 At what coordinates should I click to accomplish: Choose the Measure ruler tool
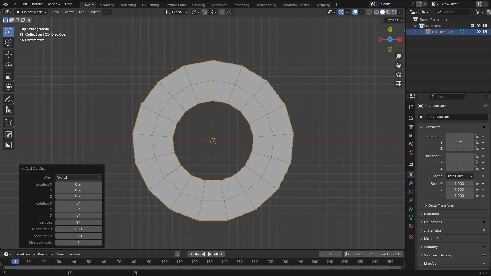click(x=9, y=110)
